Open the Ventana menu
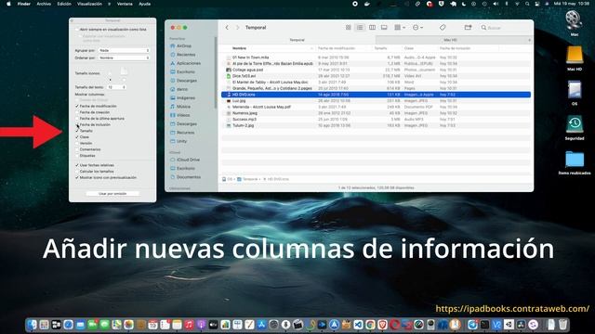The width and height of the screenshot is (595, 334). 125,4
